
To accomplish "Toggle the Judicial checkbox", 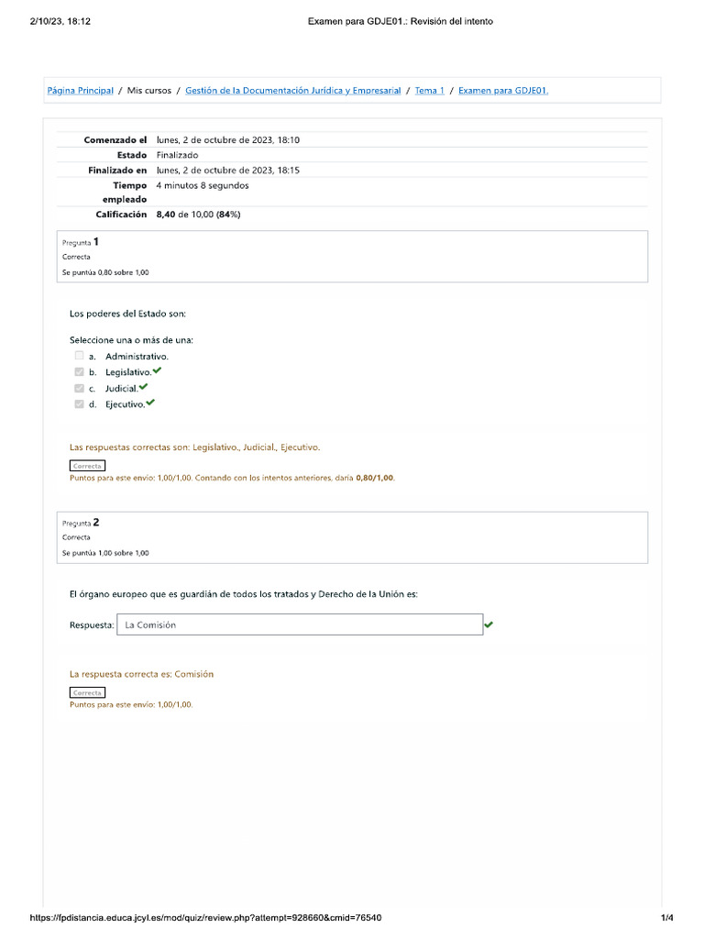I will 80,388.
